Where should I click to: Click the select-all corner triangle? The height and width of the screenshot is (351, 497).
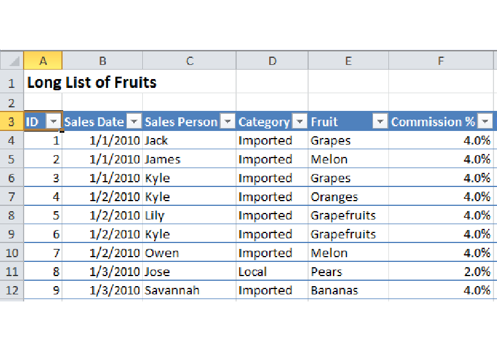click(x=12, y=61)
